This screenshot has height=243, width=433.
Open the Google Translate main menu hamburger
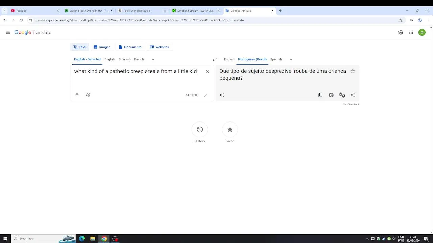[x=8, y=32]
